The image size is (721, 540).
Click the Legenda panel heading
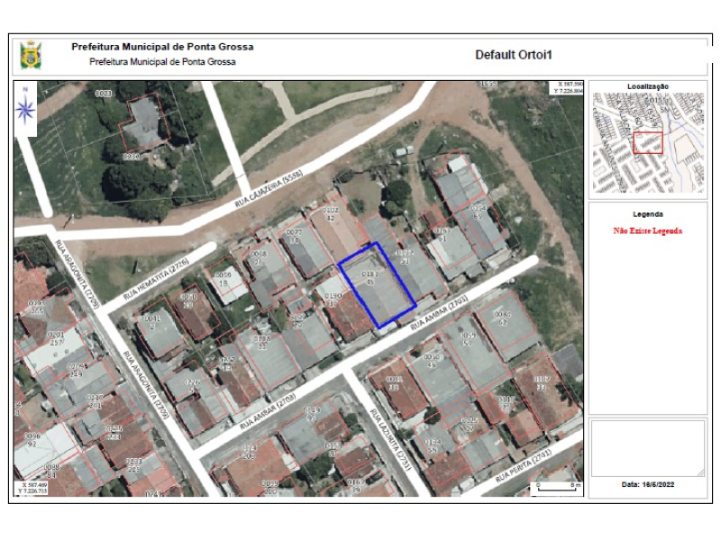[x=647, y=214]
